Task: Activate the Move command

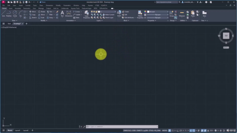Action: click(x=33, y=11)
